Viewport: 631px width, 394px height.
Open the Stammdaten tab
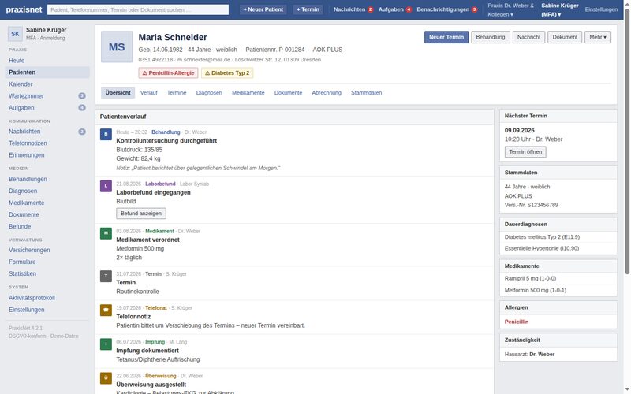coord(366,92)
